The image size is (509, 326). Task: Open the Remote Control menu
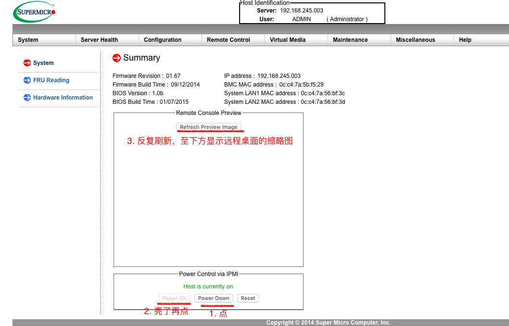[229, 40]
